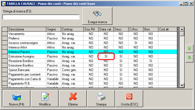
Task: Click the row selector beside Versamento
Action: [5, 34]
